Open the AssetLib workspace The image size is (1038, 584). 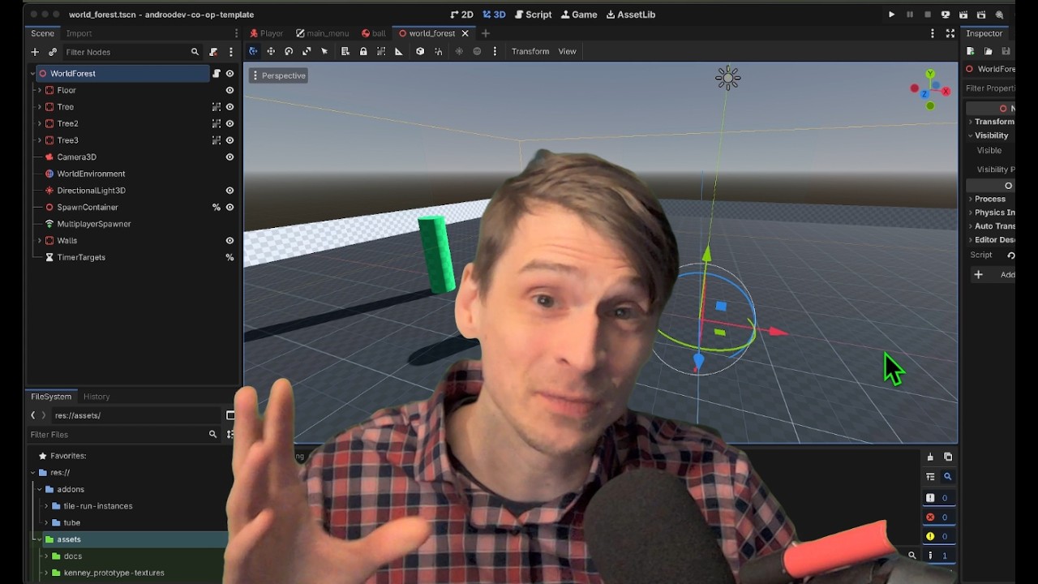(x=631, y=15)
